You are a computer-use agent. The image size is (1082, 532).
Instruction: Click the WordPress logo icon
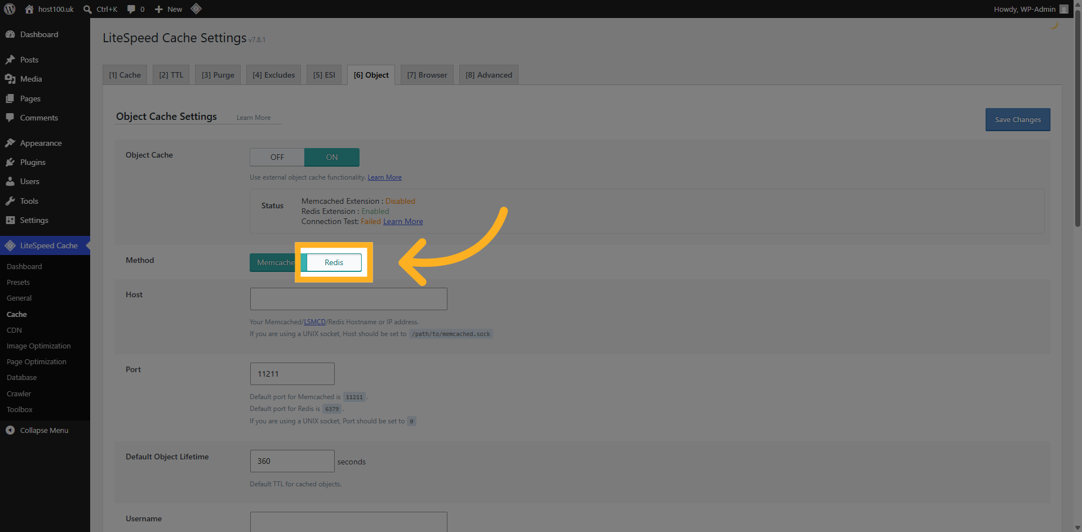10,9
